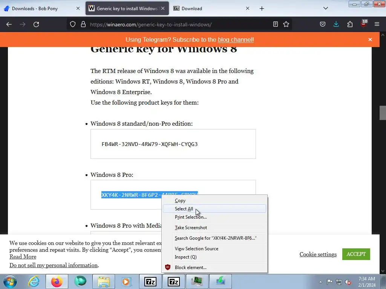This screenshot has width=386, height=289.
Task: Click the Action Center flag icon
Action: (x=329, y=281)
